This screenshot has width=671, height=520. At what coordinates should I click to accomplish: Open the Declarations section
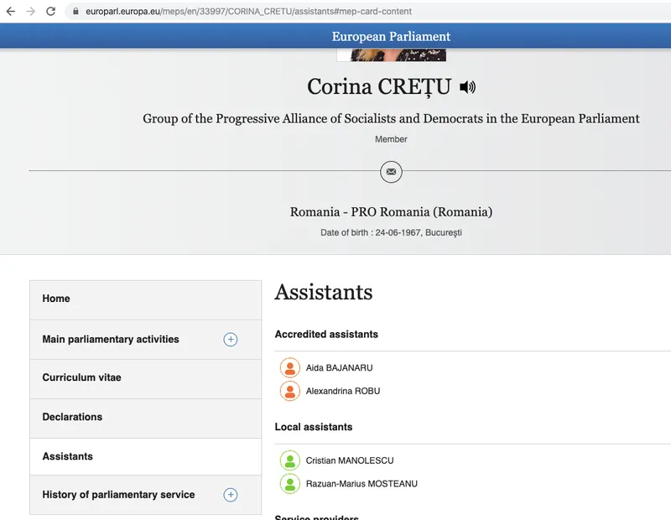pos(145,419)
